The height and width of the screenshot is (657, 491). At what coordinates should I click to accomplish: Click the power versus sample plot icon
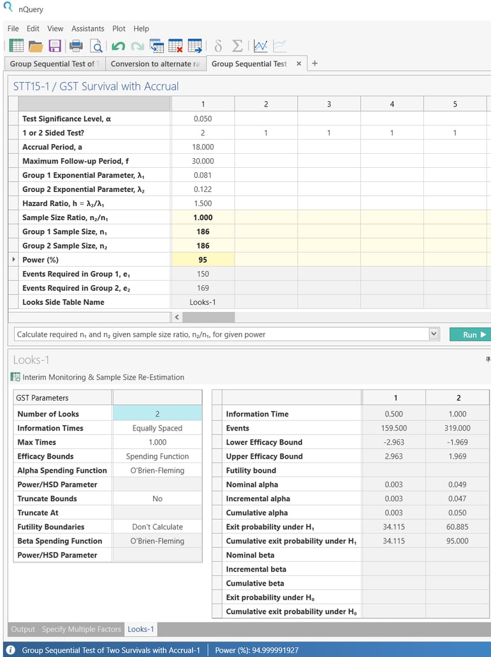click(261, 45)
